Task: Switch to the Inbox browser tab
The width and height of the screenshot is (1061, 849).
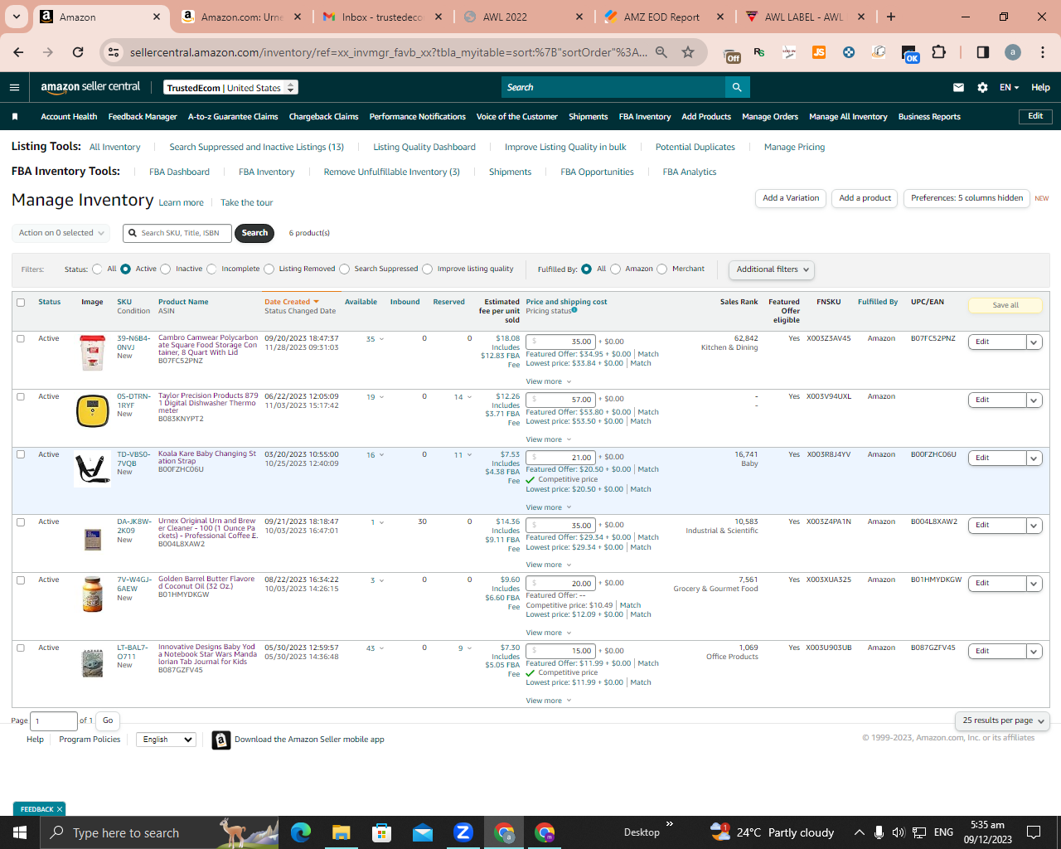Action: pyautogui.click(x=383, y=17)
